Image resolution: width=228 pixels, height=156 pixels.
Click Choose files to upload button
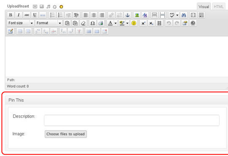pyautogui.click(x=66, y=134)
